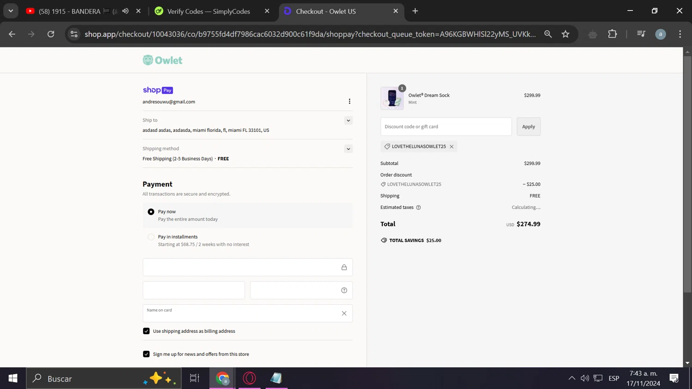Open the browser zoom magnifier icon
The height and width of the screenshot is (389, 692).
click(x=548, y=34)
